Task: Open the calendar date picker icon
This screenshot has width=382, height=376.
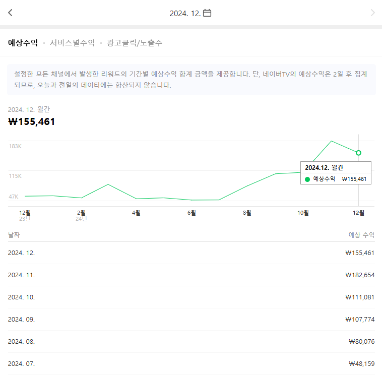Action: (x=207, y=13)
